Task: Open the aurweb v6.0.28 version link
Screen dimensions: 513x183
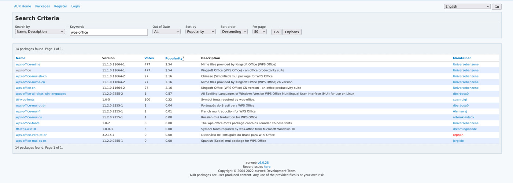Action: pos(263,163)
